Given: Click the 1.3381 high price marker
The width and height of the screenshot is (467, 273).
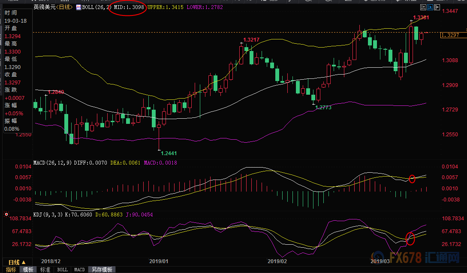Looking at the screenshot, I should [x=421, y=18].
